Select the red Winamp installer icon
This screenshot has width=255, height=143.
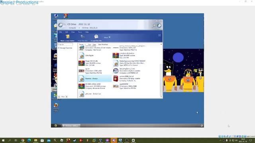(x=116, y=79)
